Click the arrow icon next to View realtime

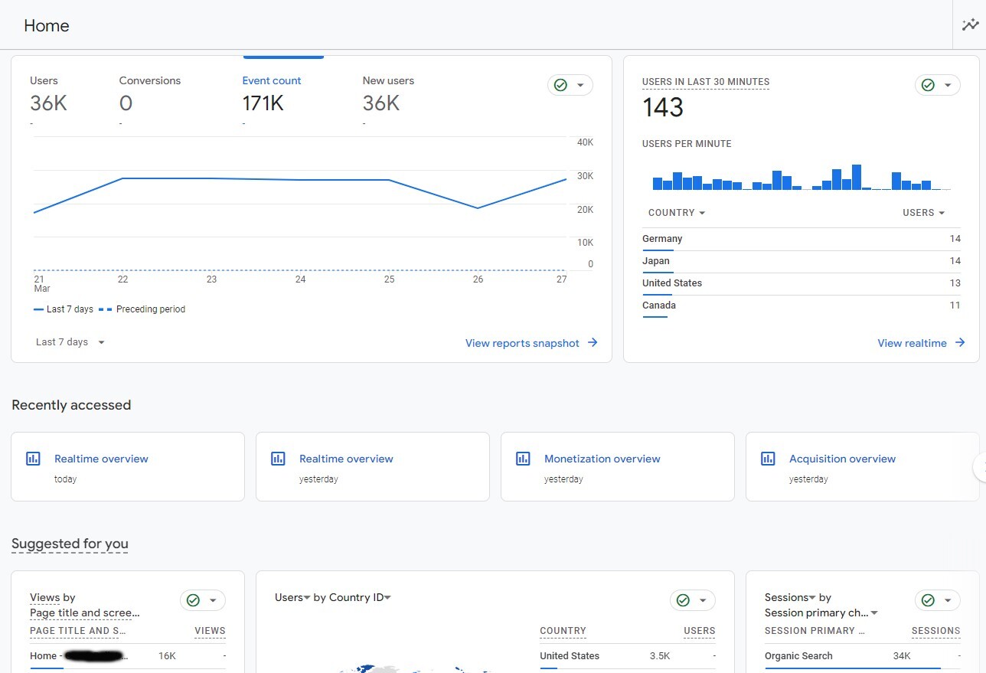pyautogui.click(x=960, y=343)
